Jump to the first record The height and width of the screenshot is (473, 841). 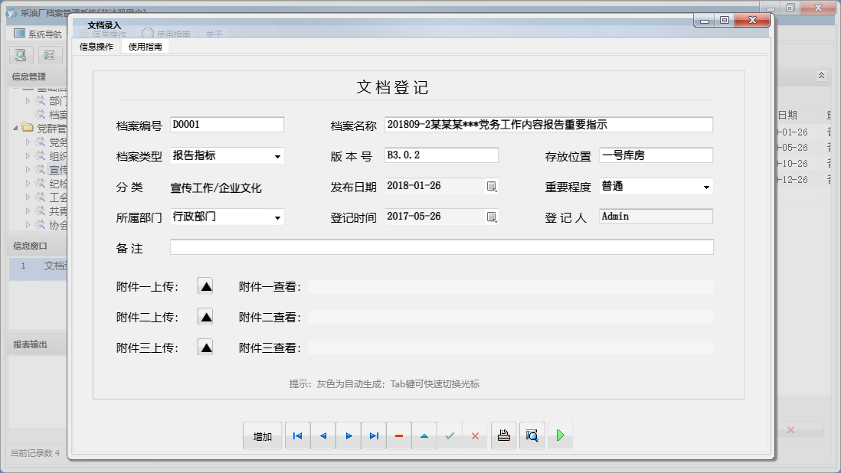(297, 435)
